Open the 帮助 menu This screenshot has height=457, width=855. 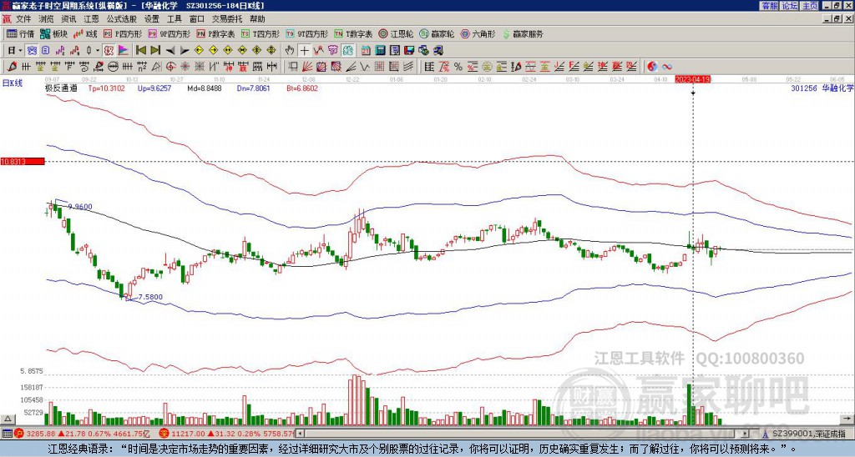pos(257,19)
